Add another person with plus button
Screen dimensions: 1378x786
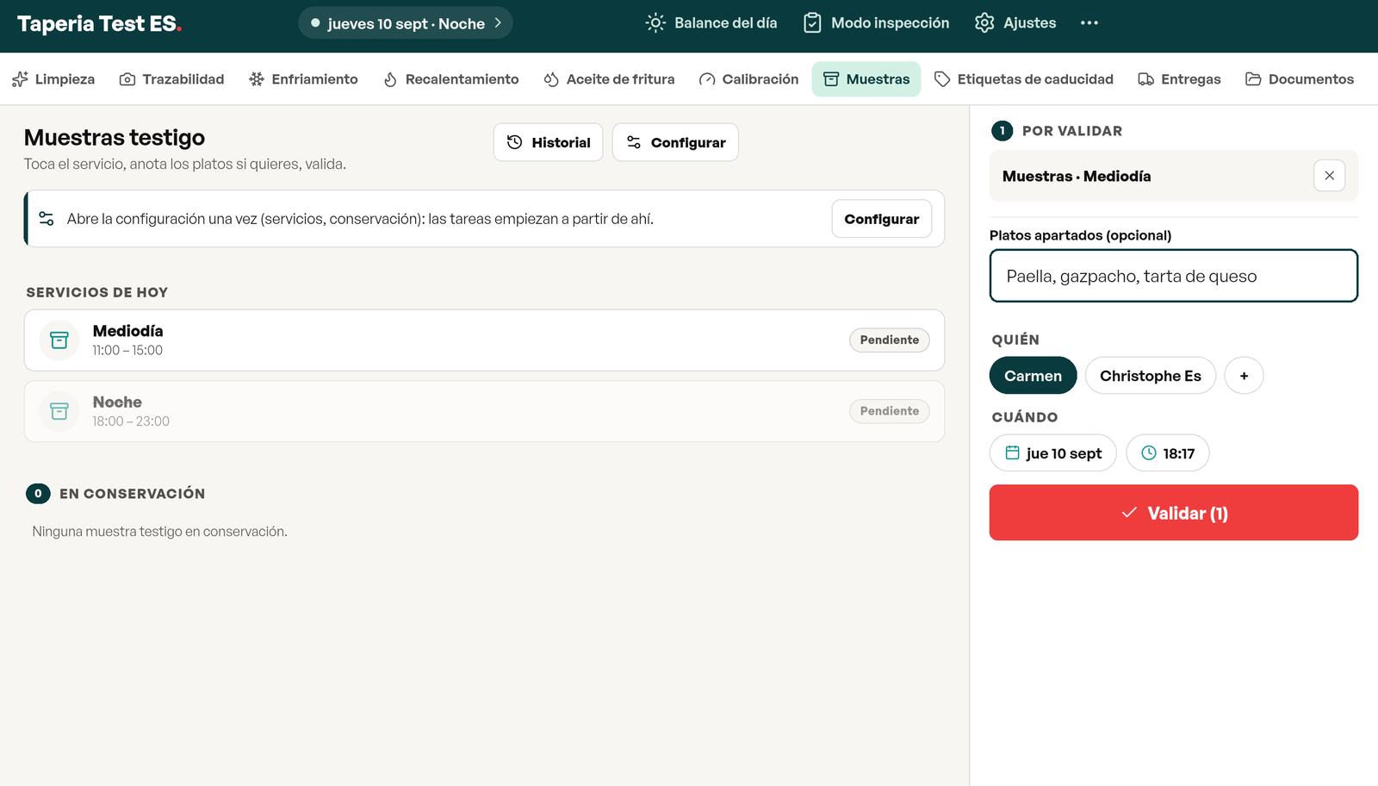[1244, 376]
